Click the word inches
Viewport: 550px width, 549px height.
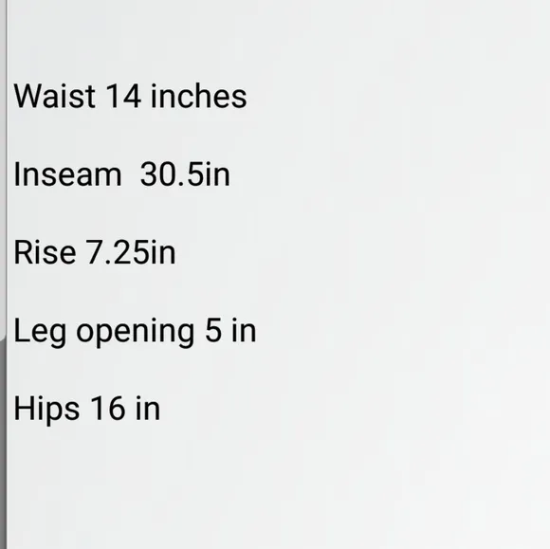tap(198, 96)
